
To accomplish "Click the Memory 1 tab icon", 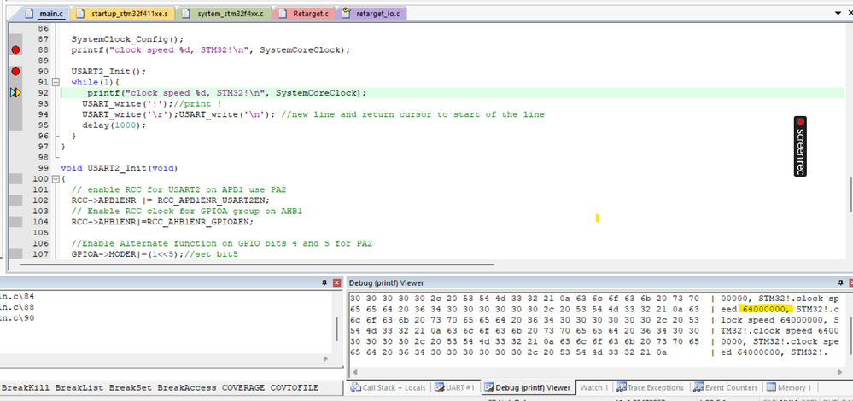I will (x=771, y=387).
